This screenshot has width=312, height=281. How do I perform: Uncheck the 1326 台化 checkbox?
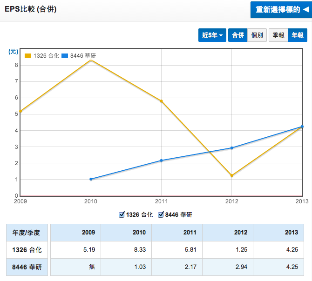point(122,214)
